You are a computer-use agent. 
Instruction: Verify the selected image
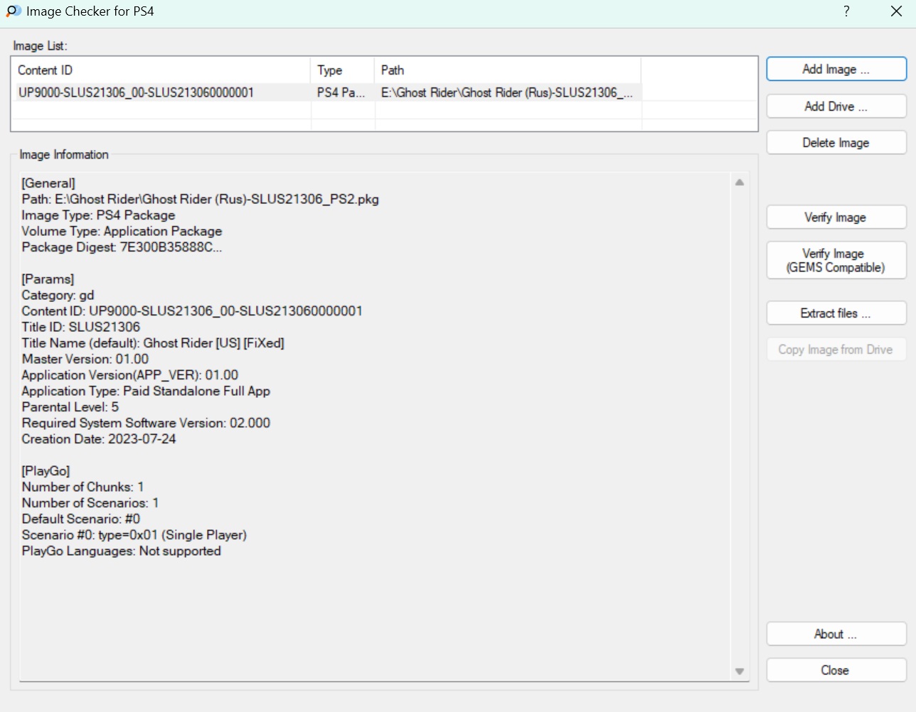pos(836,217)
